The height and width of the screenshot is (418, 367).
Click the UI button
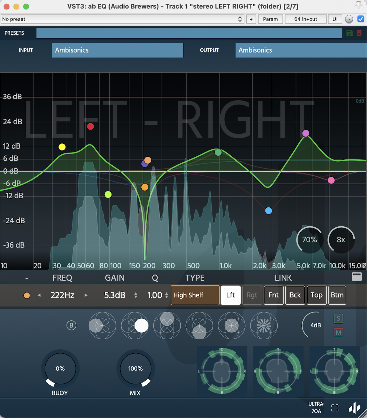click(335, 19)
